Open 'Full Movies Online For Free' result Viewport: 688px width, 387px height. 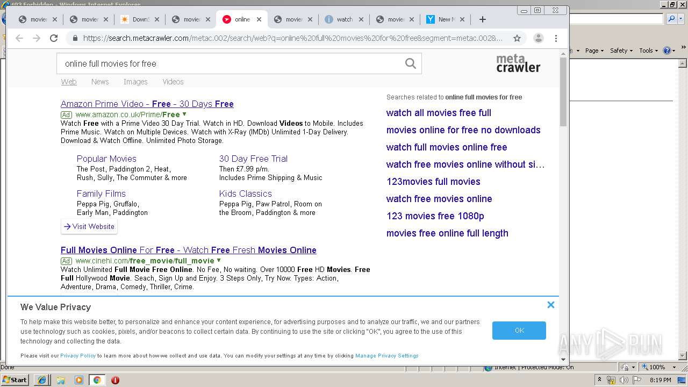(189, 250)
